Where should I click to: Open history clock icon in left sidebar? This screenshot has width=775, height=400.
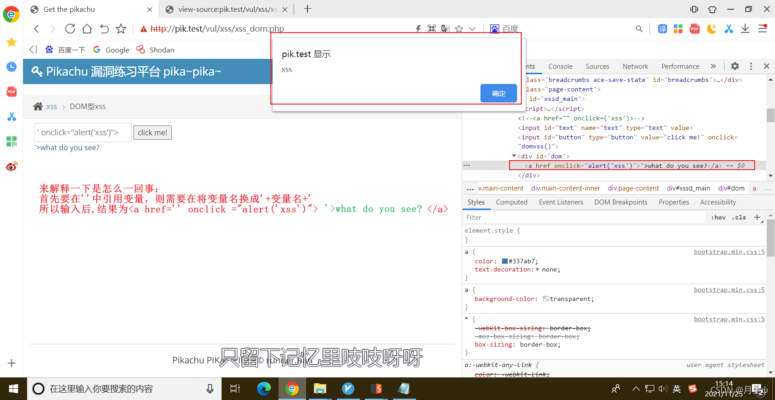[11, 67]
